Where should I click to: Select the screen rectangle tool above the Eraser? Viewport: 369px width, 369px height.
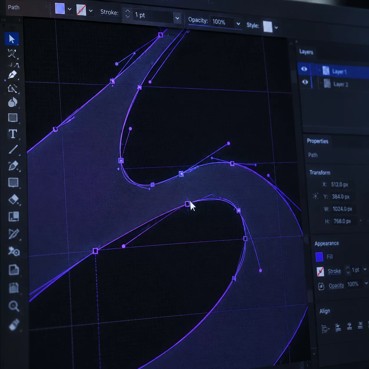pos(13,182)
